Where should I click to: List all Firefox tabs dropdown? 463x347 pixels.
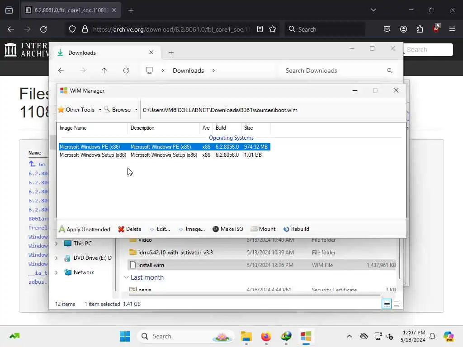(x=373, y=10)
